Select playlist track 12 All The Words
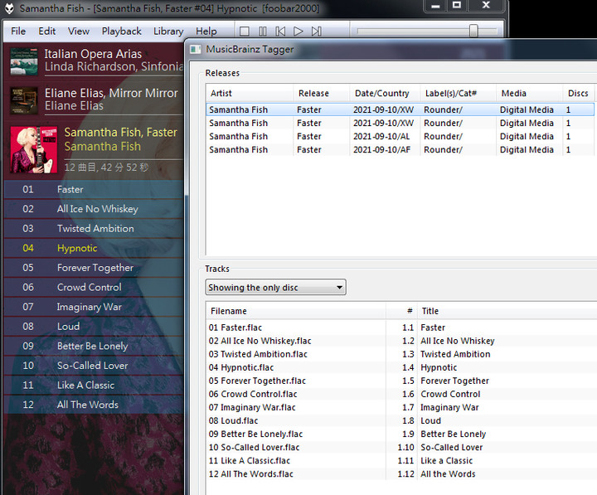The image size is (597, 495). 94,405
